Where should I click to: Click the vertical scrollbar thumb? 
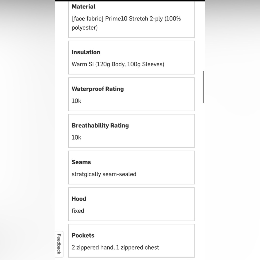point(203,87)
